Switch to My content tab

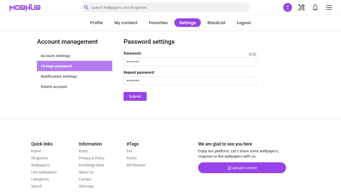click(126, 23)
